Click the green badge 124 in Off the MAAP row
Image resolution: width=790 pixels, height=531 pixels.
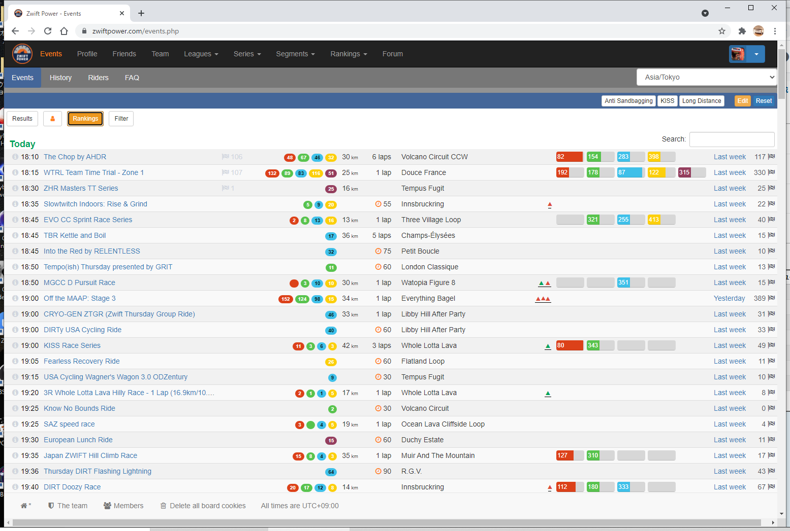click(x=302, y=299)
